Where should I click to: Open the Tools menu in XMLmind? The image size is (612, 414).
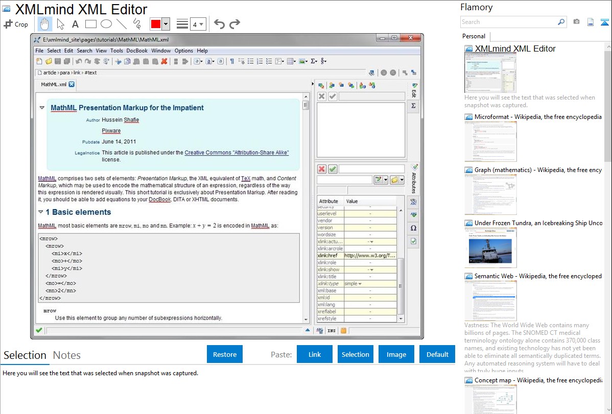[x=116, y=51]
